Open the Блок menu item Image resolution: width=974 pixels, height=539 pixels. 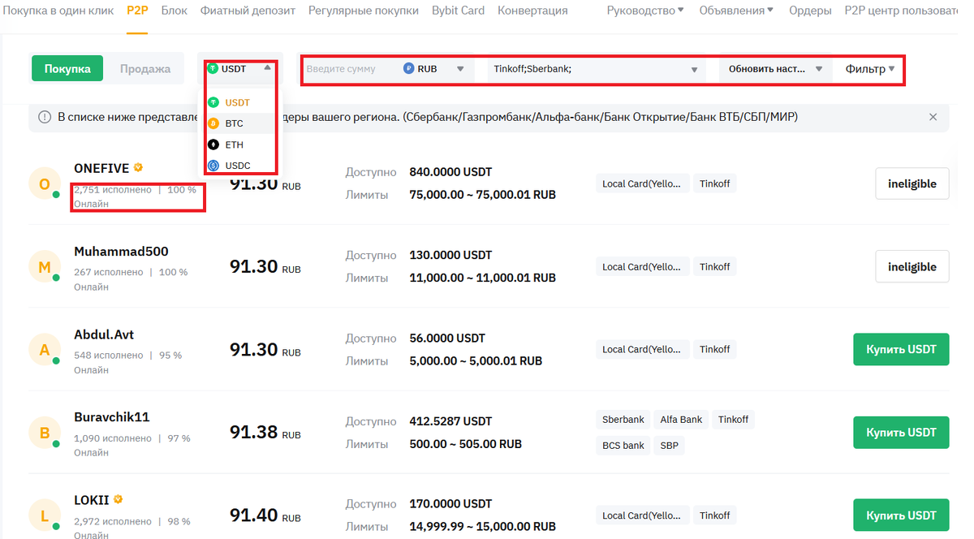(175, 11)
